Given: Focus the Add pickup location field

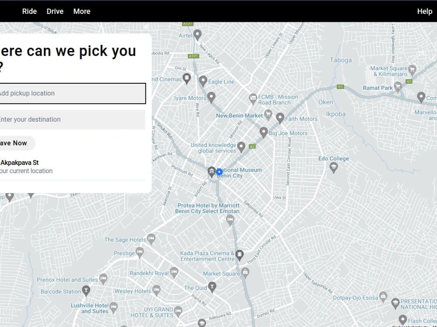Looking at the screenshot, I should (x=72, y=93).
